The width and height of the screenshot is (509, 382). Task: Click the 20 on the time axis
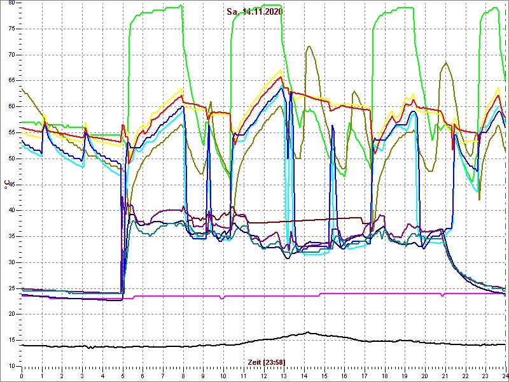point(425,376)
